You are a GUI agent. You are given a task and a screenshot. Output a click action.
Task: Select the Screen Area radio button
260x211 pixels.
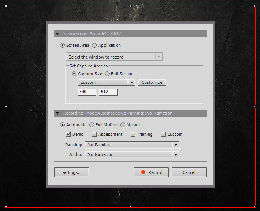pos(62,45)
